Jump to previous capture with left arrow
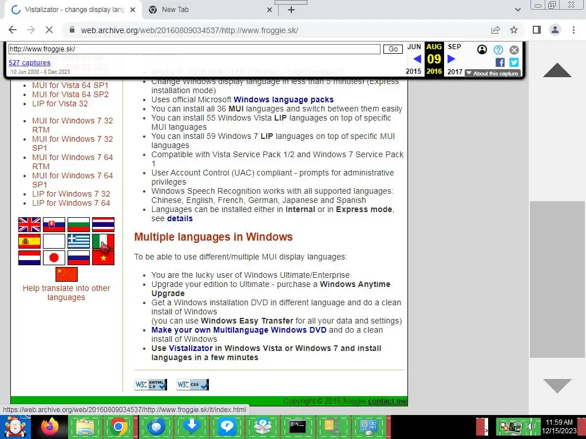586x439 pixels. (417, 59)
